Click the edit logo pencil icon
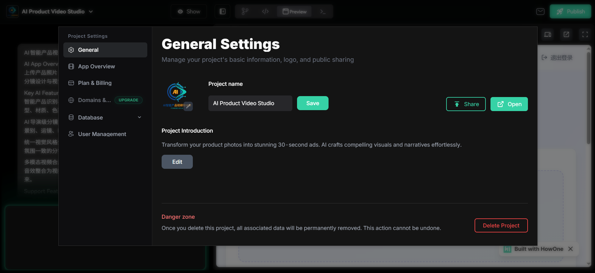 click(188, 106)
